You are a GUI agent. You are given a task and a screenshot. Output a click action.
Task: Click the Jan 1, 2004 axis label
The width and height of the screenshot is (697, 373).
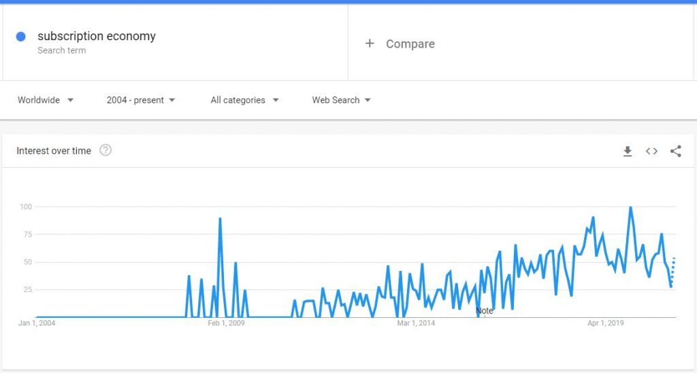click(x=37, y=323)
